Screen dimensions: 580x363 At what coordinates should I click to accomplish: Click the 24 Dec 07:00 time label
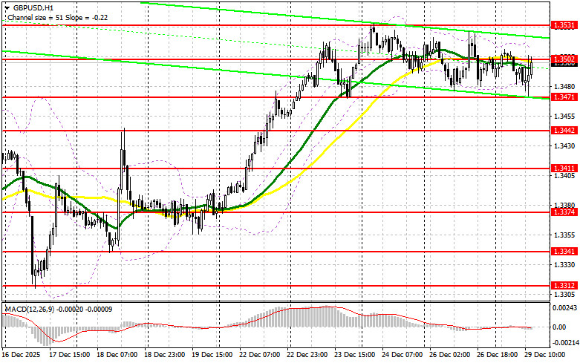(x=403, y=355)
